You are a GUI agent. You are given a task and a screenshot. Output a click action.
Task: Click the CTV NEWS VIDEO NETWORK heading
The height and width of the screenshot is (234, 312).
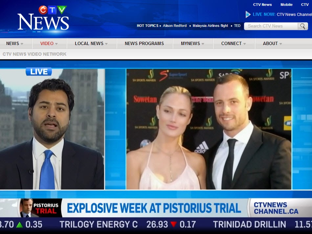[x=34, y=54]
